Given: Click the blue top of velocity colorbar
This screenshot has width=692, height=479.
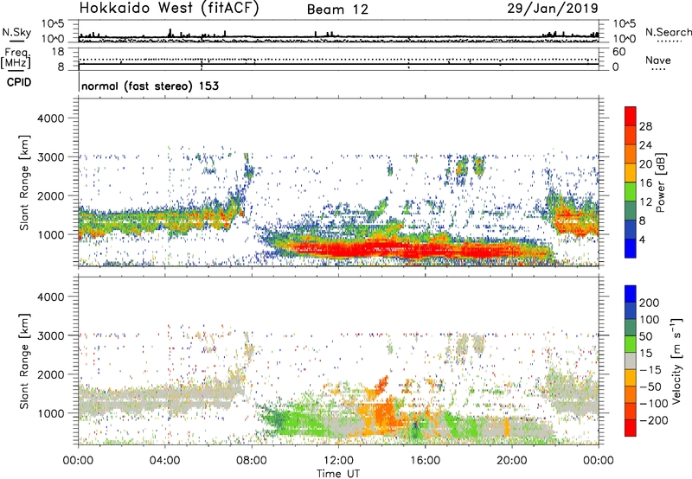Looking at the screenshot, I should tap(631, 294).
